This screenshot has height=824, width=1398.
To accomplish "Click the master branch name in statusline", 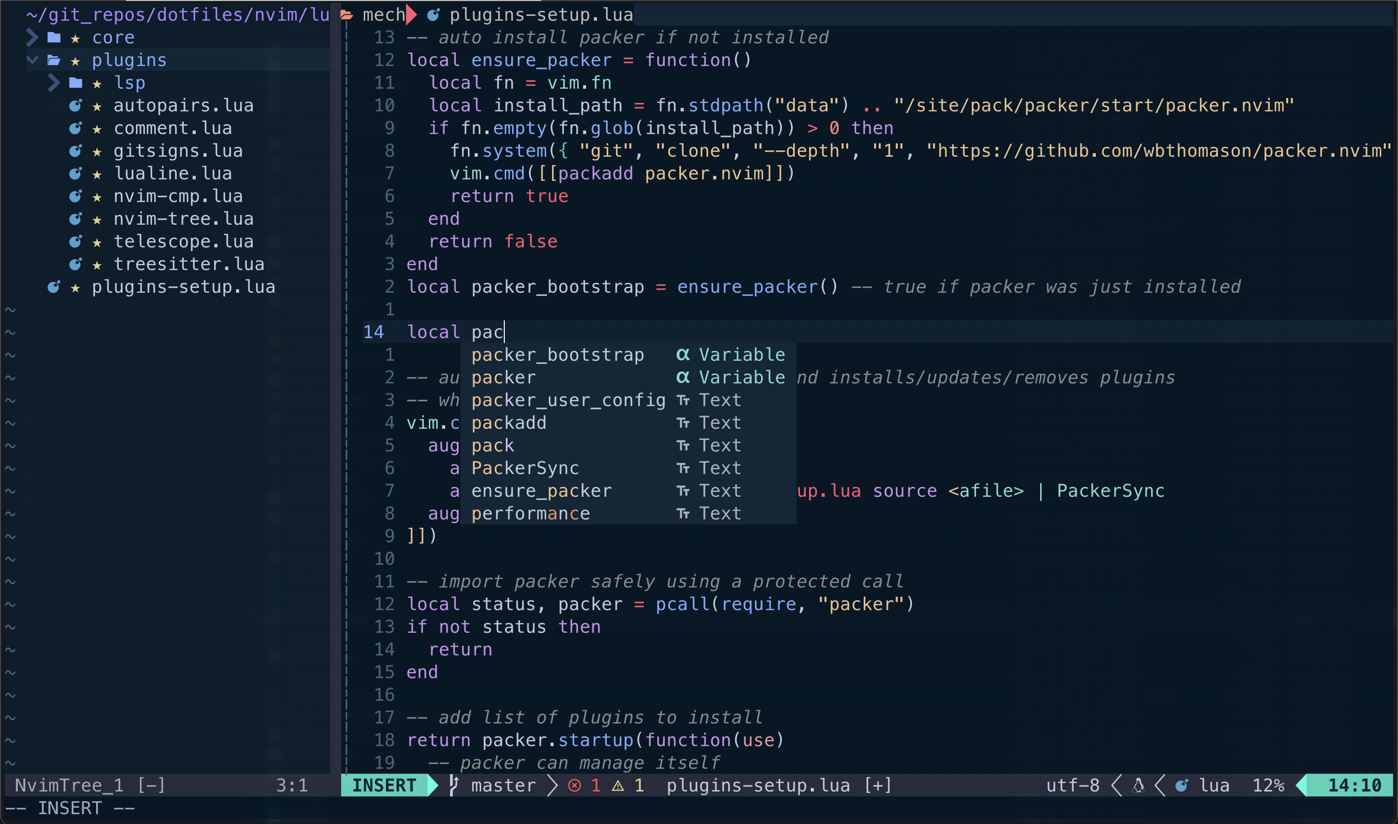I will pyautogui.click(x=504, y=785).
